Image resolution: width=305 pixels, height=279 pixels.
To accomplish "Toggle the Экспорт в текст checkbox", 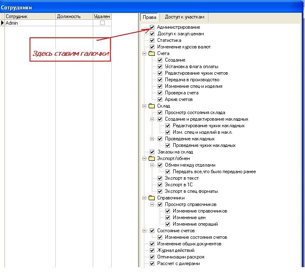I will 160,178.
